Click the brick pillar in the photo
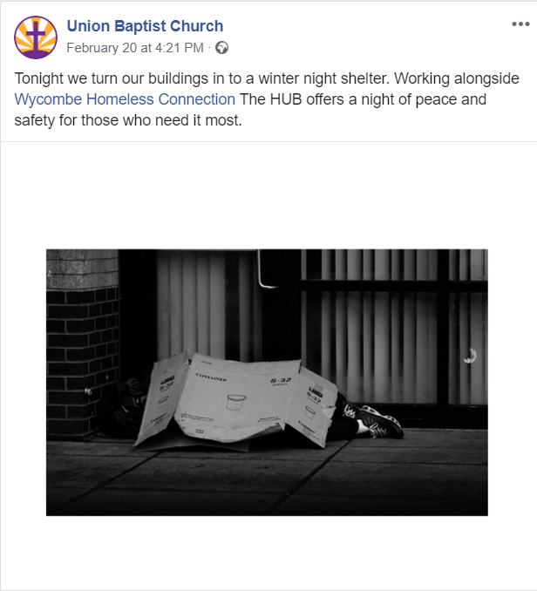Viewport: 537px width, 591px height. point(83,343)
